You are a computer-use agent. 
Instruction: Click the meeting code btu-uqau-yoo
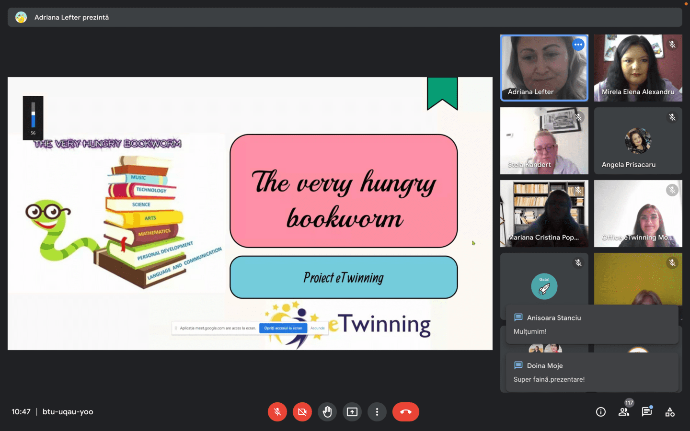[68, 412]
